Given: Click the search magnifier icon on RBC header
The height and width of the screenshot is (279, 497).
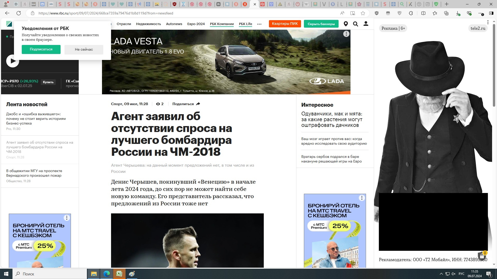Looking at the screenshot, I should click(x=355, y=24).
